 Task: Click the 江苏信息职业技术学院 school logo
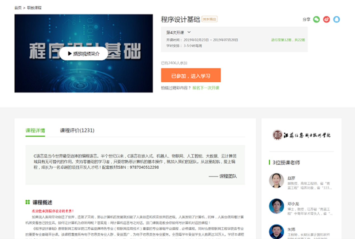(x=302, y=135)
